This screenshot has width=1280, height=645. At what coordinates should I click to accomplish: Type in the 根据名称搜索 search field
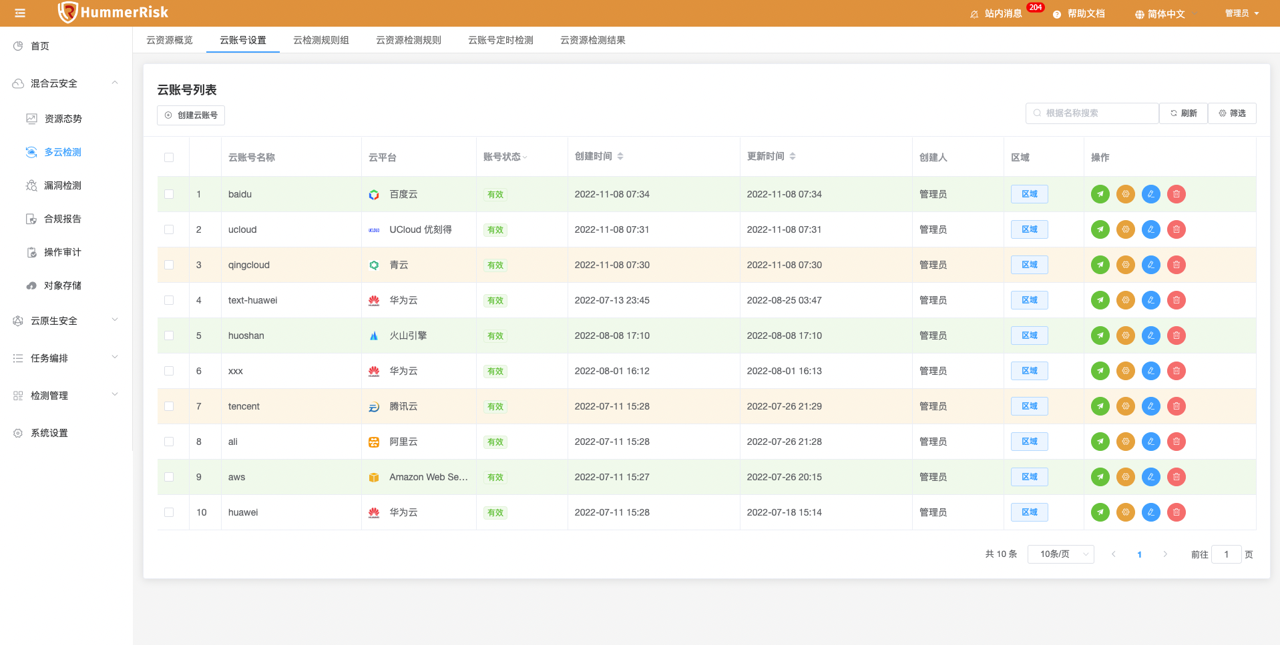coord(1092,113)
